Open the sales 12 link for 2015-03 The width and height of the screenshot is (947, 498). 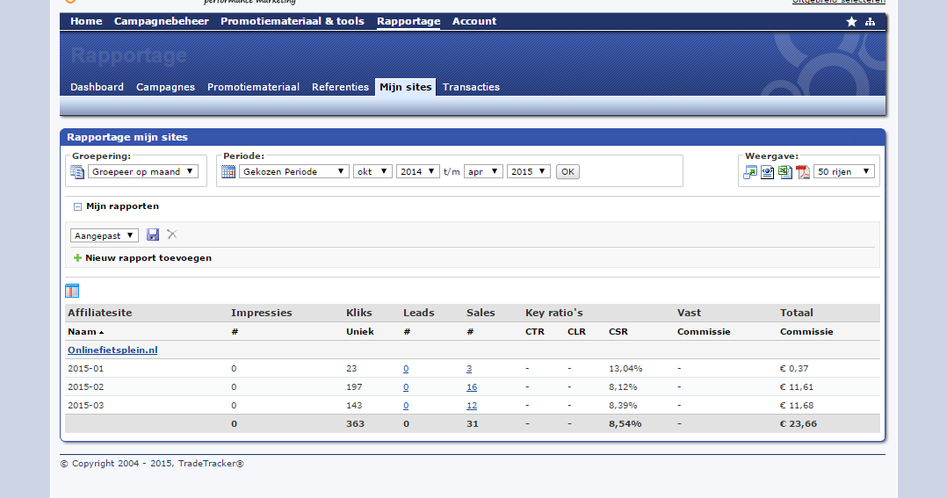pyautogui.click(x=472, y=406)
